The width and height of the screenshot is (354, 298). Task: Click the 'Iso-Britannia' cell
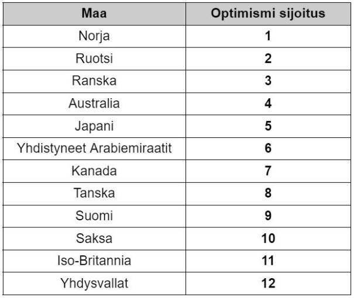94,261
